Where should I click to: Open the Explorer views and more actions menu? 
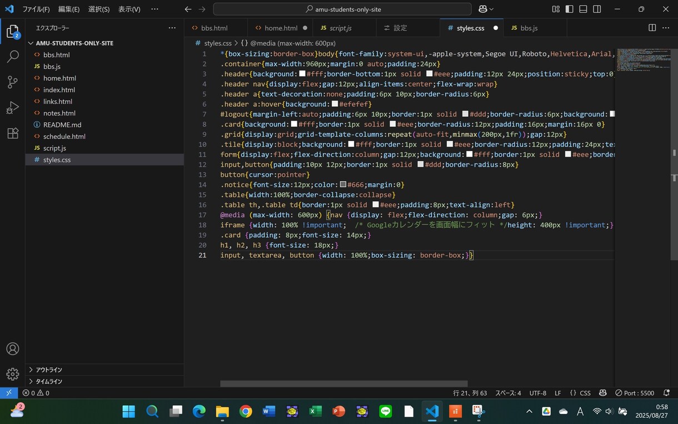point(172,28)
